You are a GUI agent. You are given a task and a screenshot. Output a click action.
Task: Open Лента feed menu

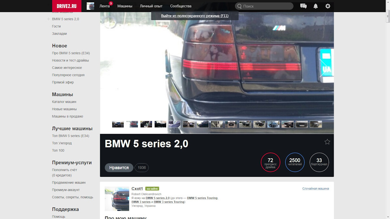point(104,6)
